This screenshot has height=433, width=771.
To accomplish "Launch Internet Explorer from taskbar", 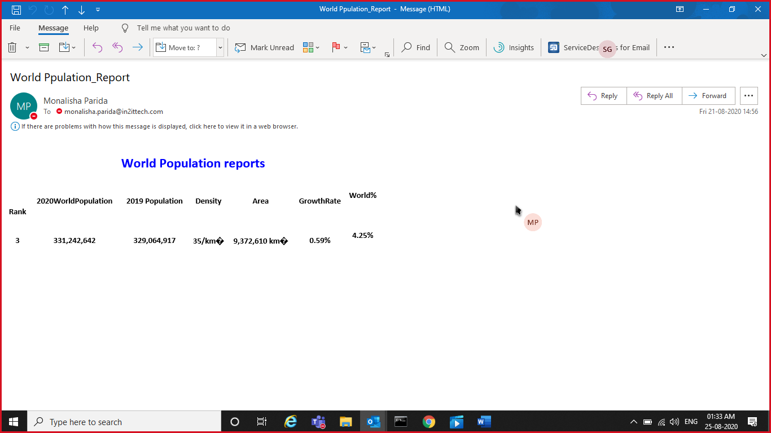I will pos(290,422).
